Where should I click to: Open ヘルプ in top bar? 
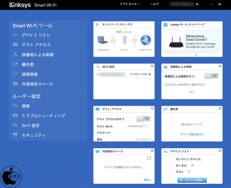tap(154, 4)
